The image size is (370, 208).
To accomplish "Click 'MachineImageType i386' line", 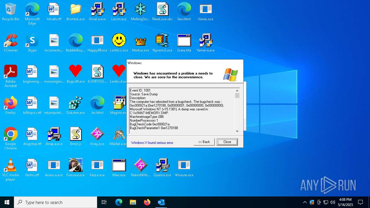I will pyautogui.click(x=147, y=117).
